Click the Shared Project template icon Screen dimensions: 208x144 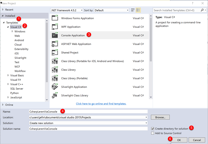[x=55, y=52]
